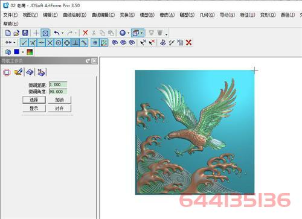
Task: Toggle center snap circle icon
Action: click(59, 43)
